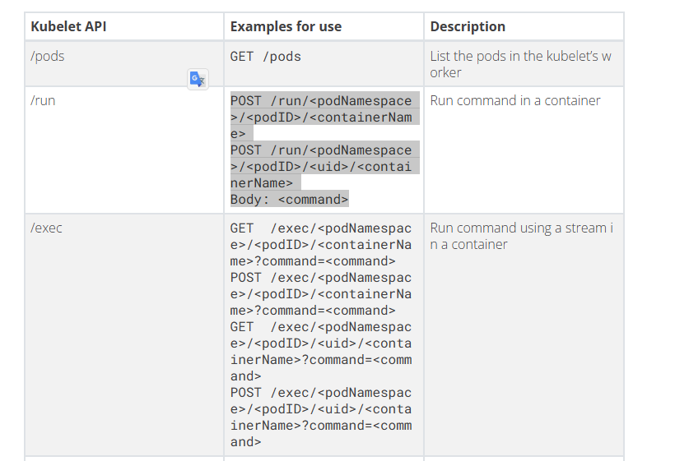675x461 pixels.
Task: Click the Description column header
Action: [x=468, y=26]
